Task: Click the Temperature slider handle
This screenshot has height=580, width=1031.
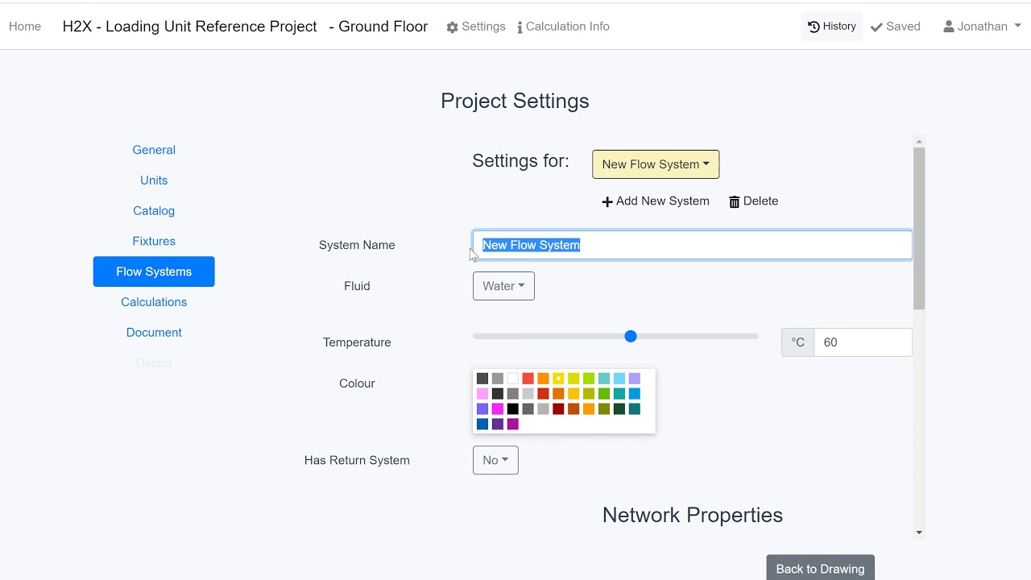Action: 631,336
